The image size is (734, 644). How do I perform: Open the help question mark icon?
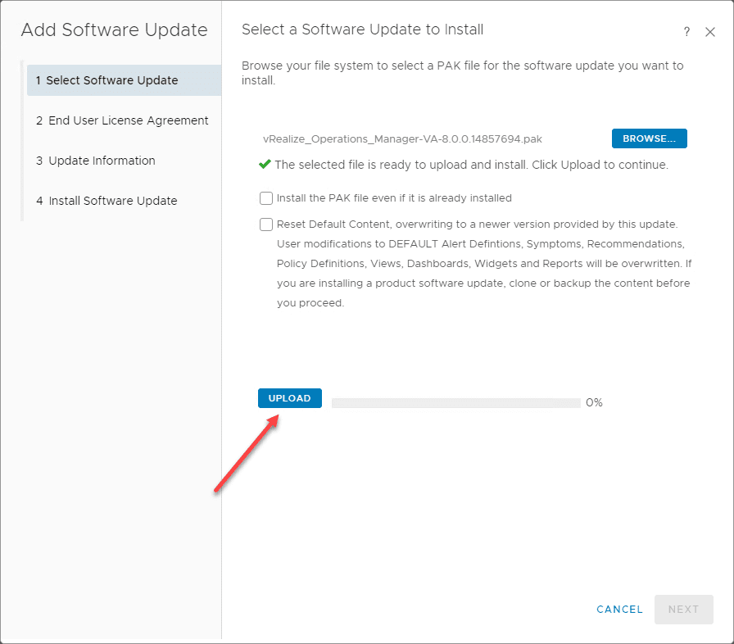[x=686, y=32]
